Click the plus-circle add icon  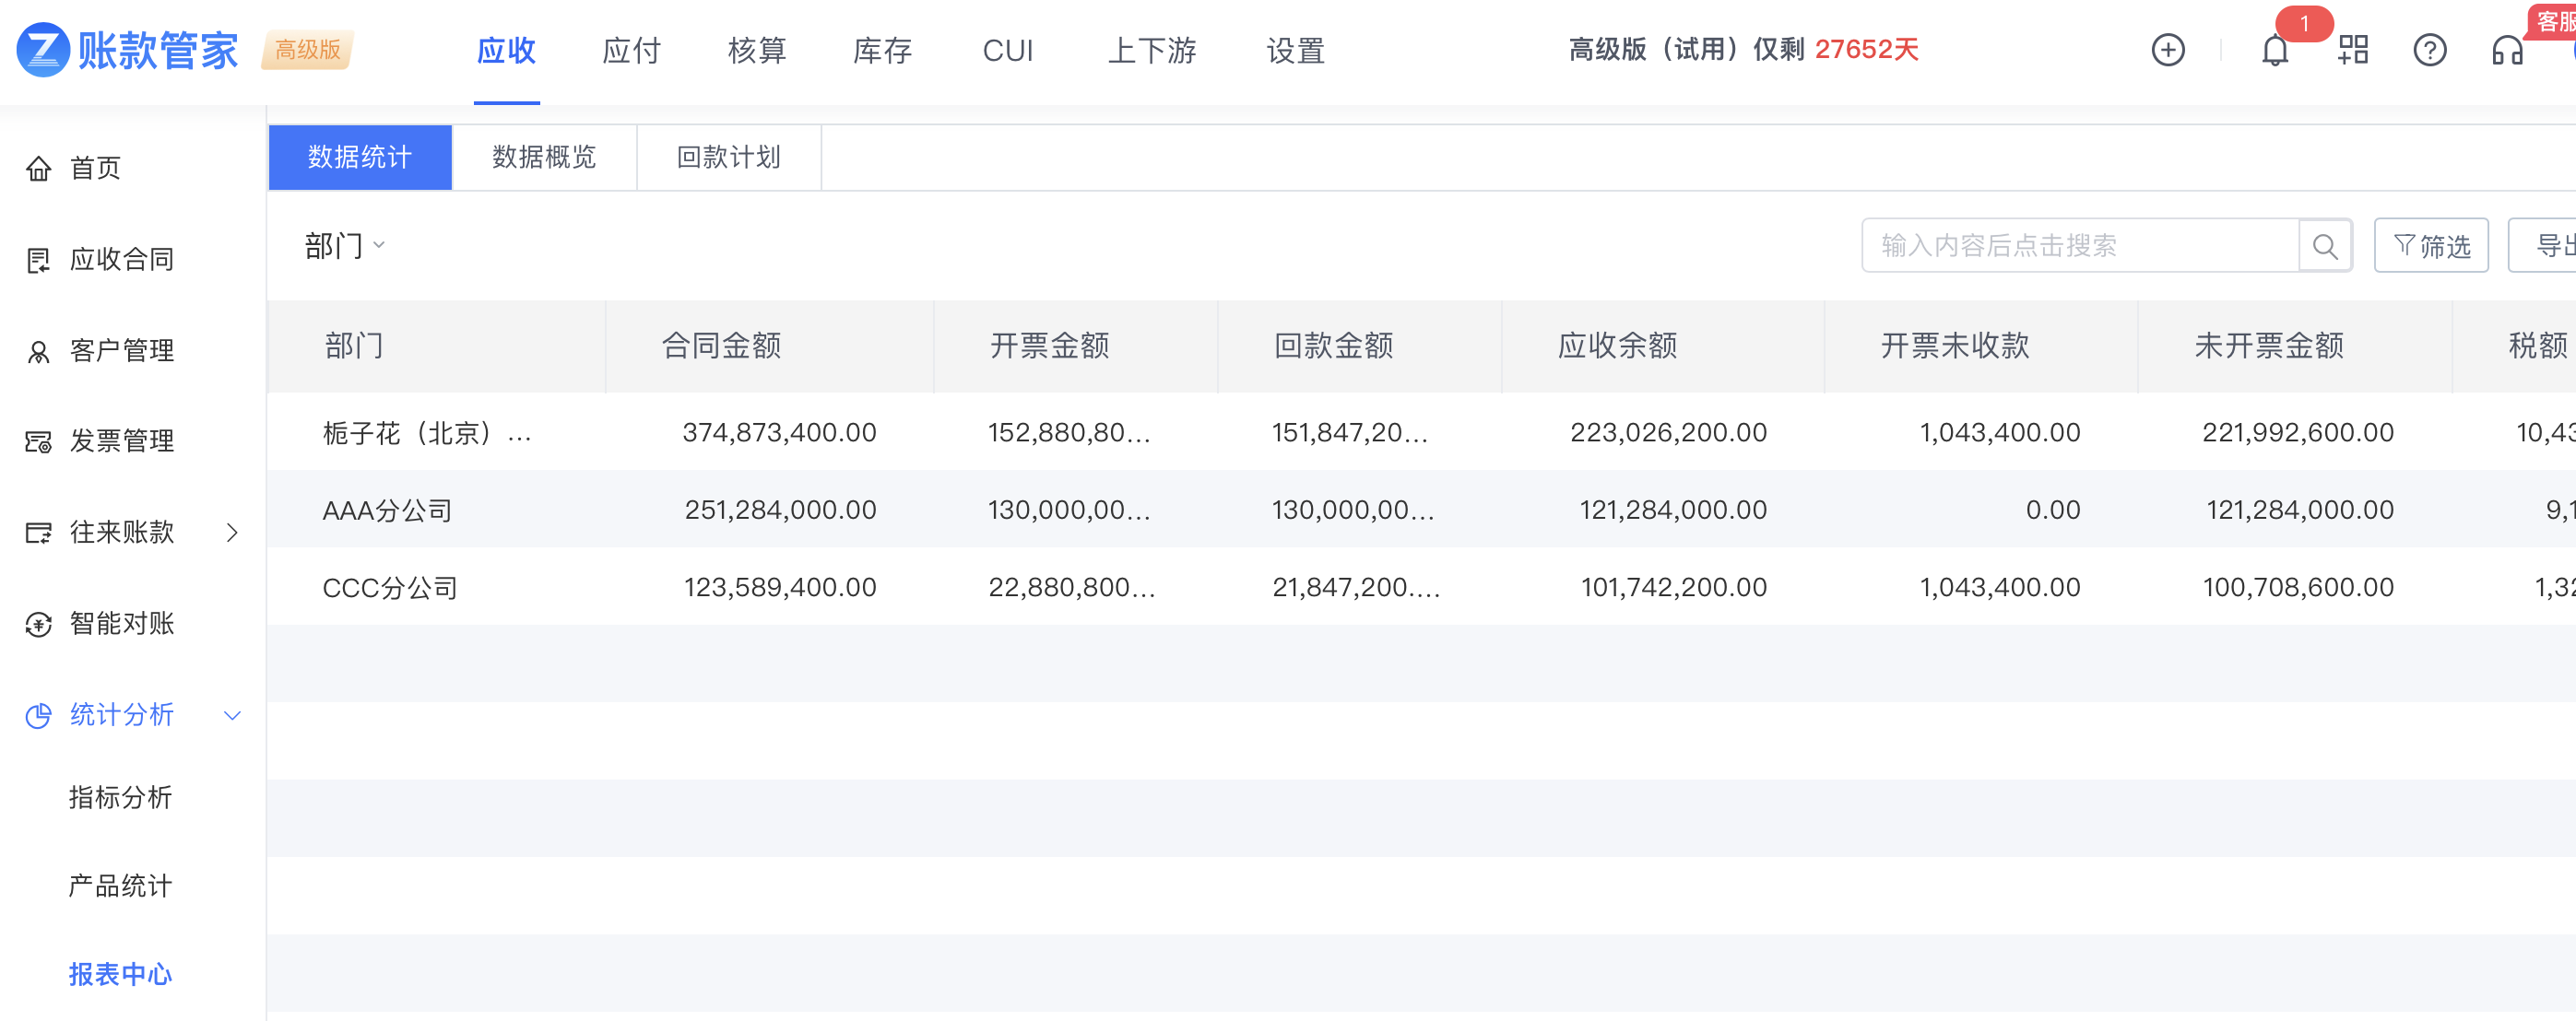pos(2167,50)
